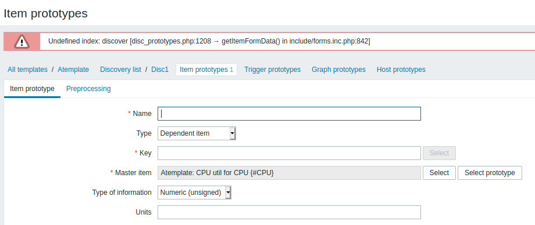The width and height of the screenshot is (535, 225).
Task: Open the Discovery list link
Action: (120, 70)
